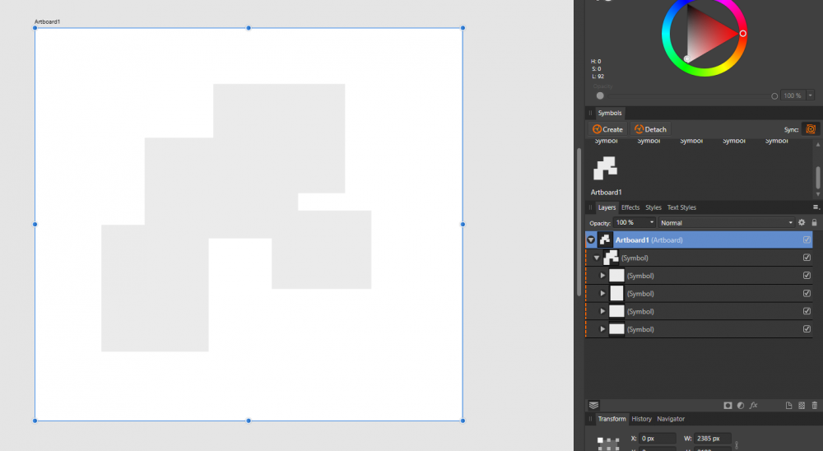Click the Sync symbols icon
Viewport: 823px width, 451px height.
pos(811,129)
